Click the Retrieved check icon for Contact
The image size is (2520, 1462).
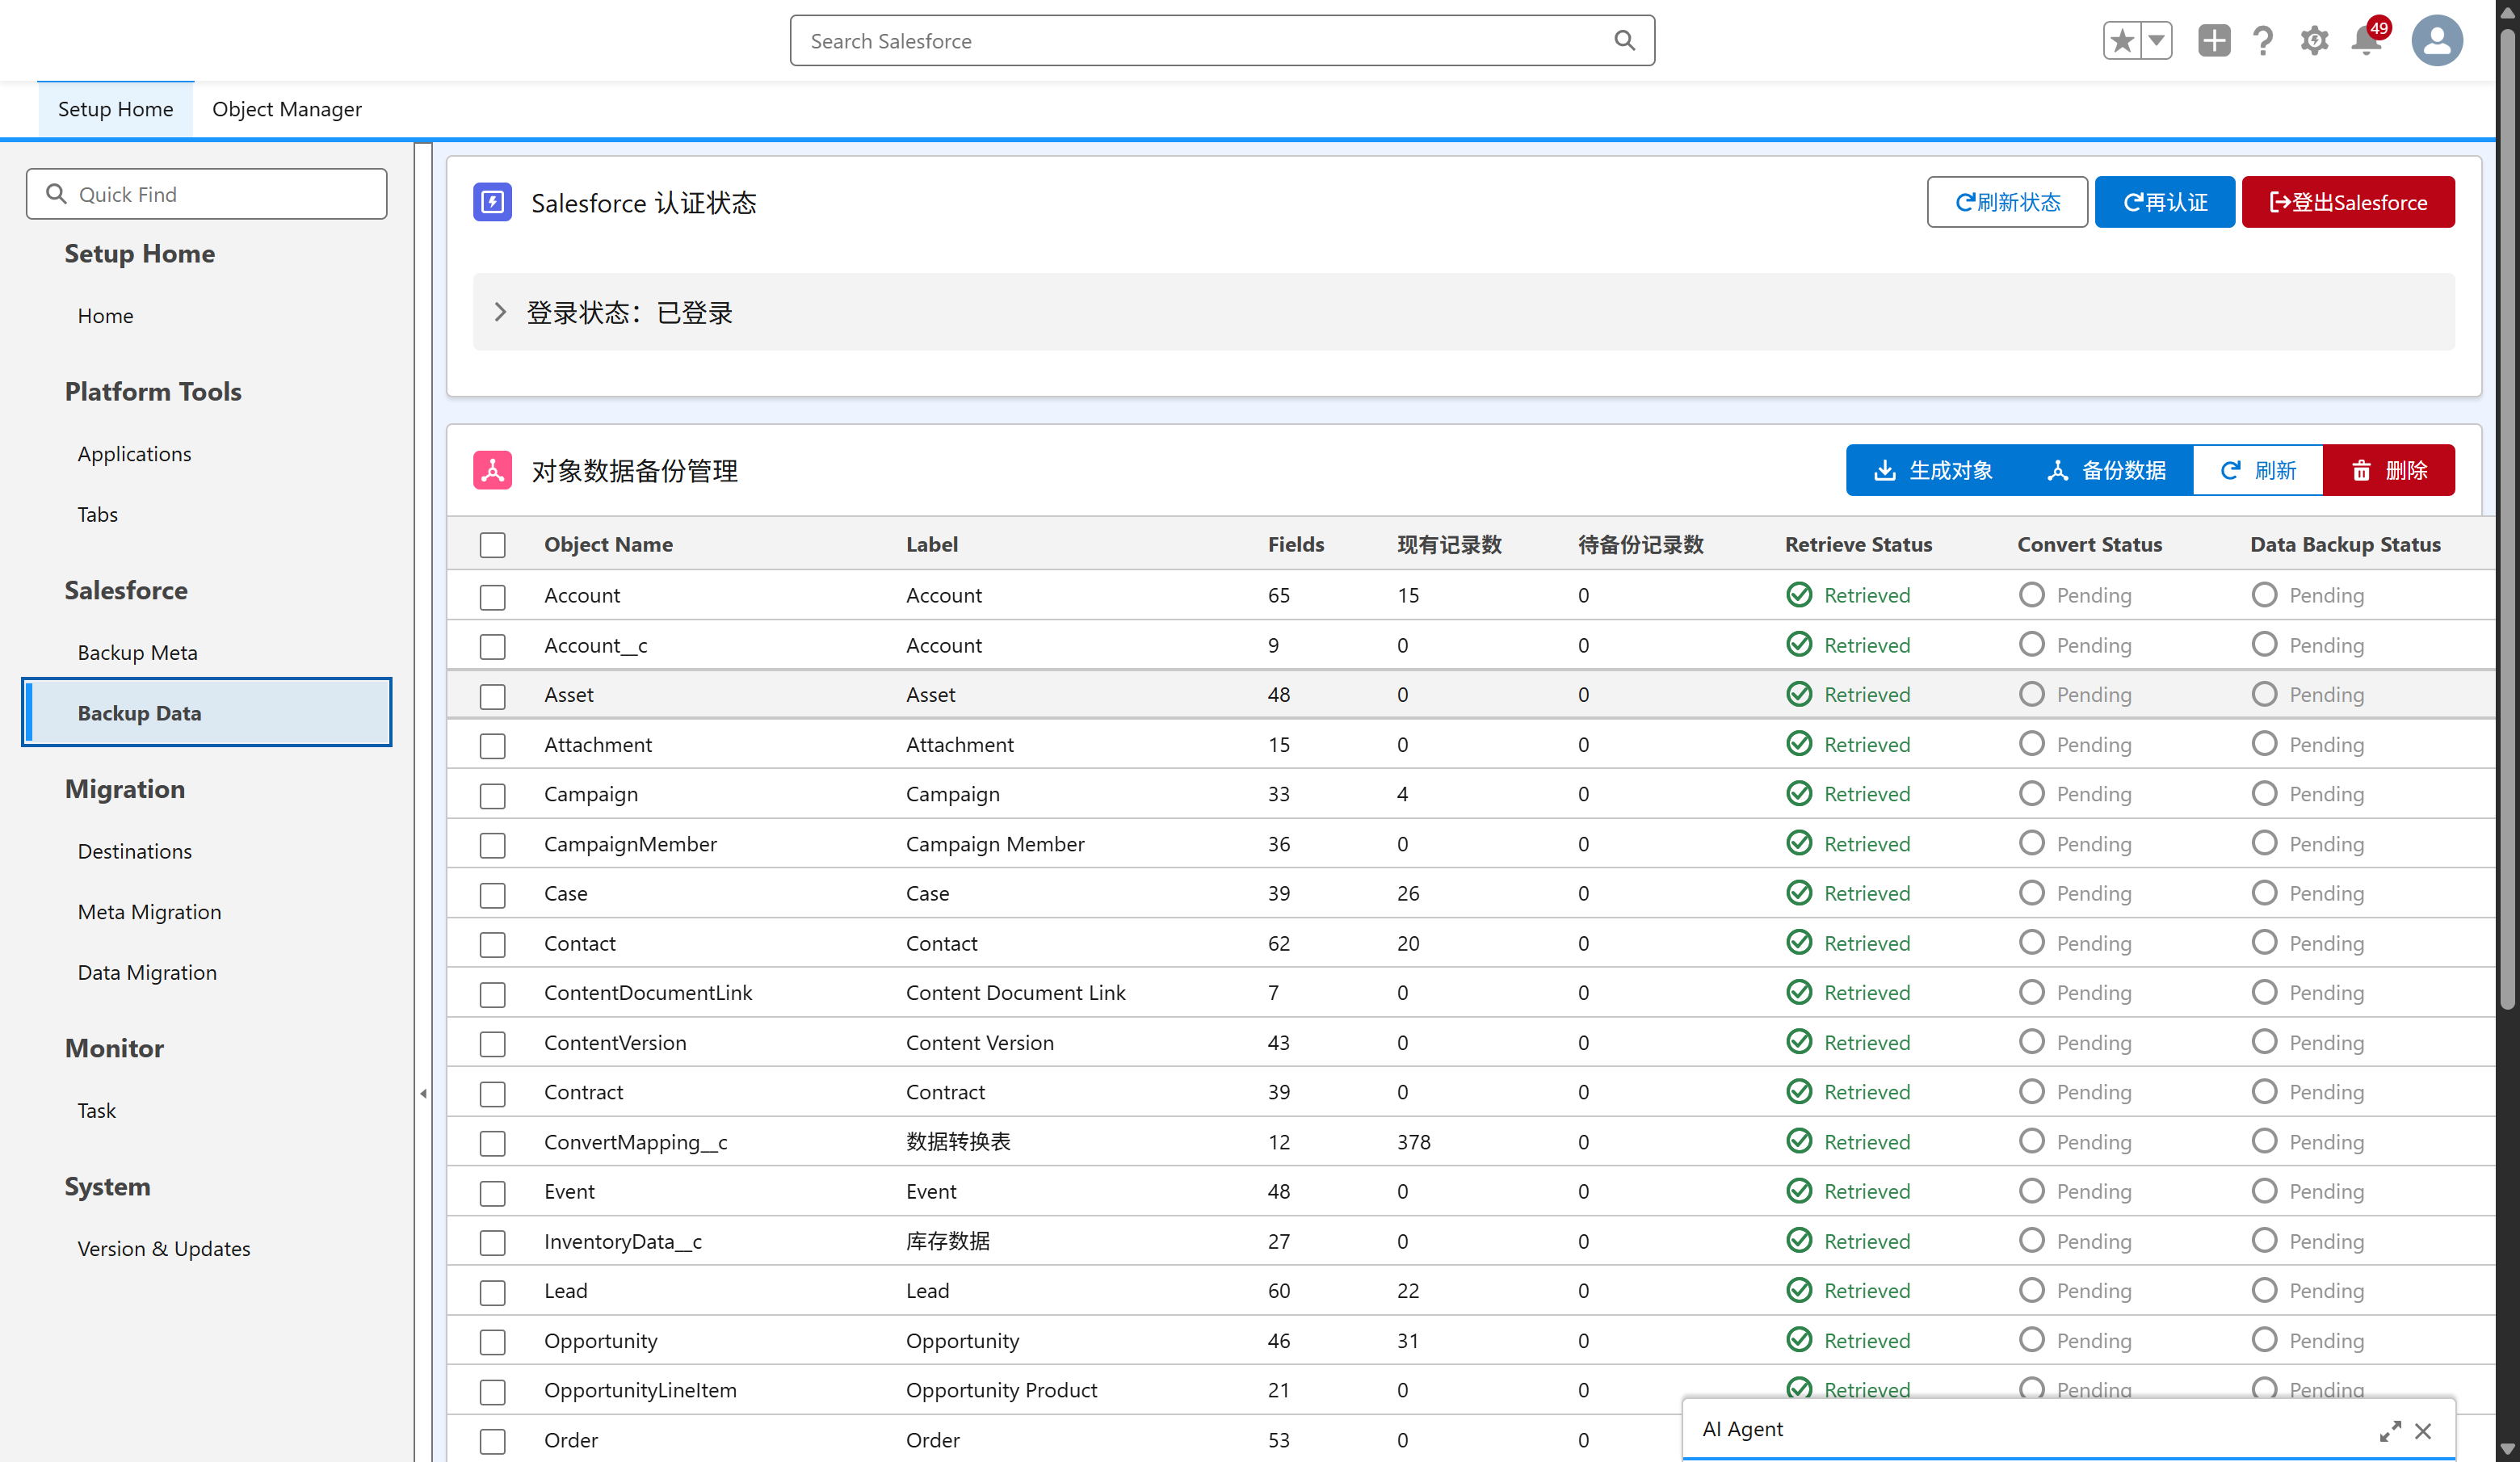[x=1799, y=943]
